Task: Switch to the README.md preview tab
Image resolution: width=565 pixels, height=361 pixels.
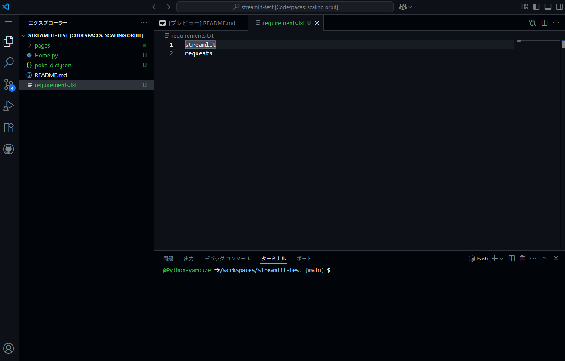Action: [201, 23]
